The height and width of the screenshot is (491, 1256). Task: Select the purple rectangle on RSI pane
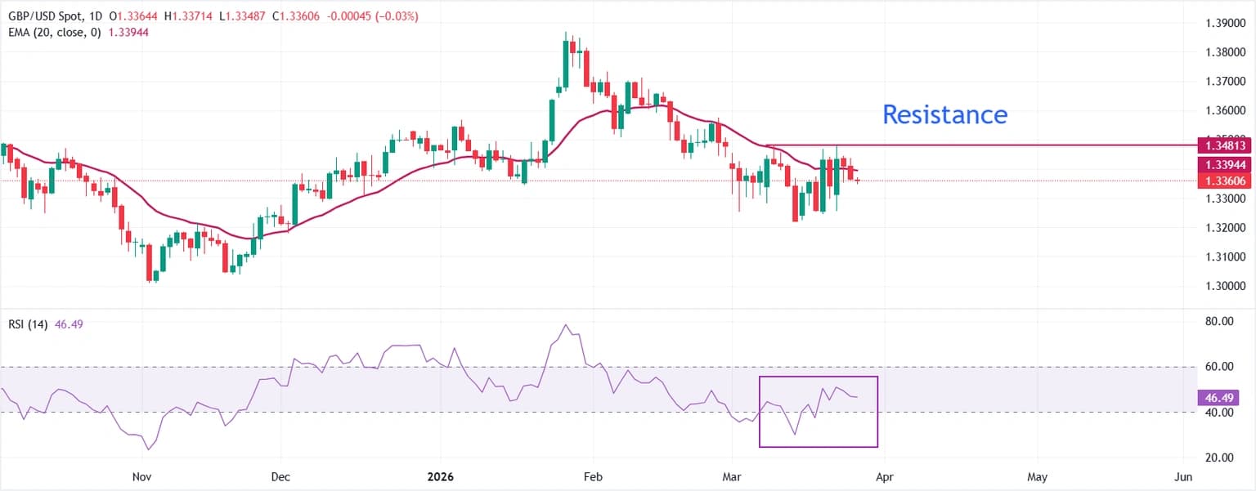818,446
